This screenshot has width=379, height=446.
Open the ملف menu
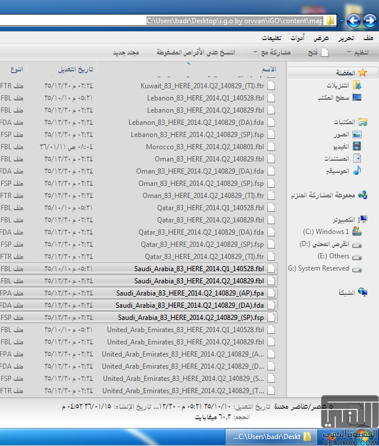click(x=368, y=38)
